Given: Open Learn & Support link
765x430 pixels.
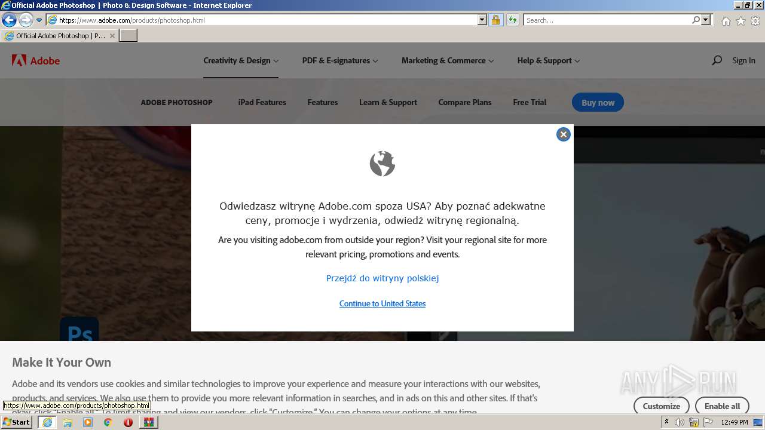Looking at the screenshot, I should (388, 102).
